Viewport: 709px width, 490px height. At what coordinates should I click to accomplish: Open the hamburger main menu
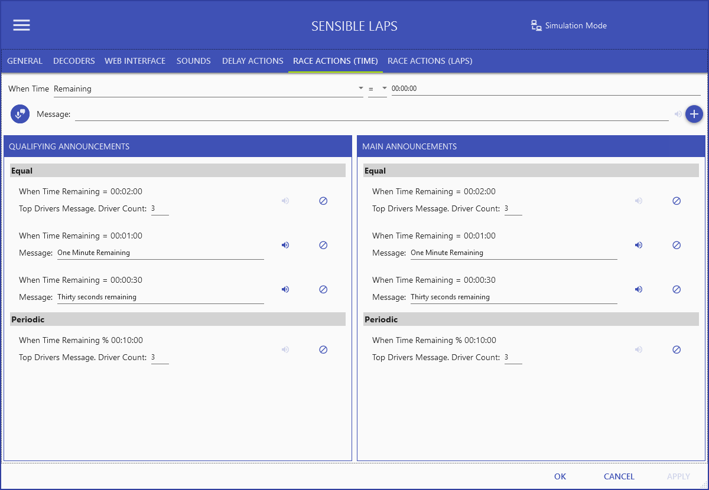click(x=22, y=25)
